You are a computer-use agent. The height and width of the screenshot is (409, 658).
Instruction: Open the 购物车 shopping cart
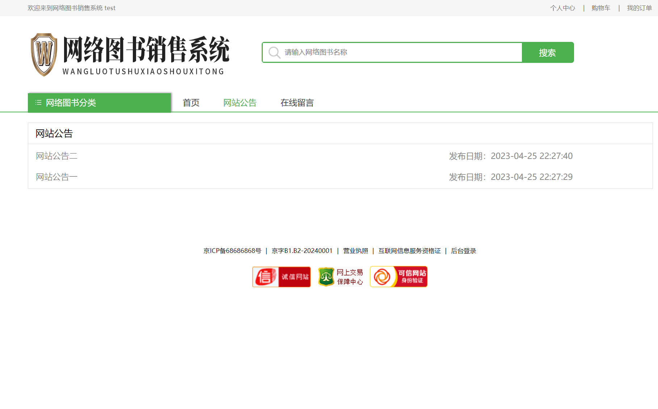pos(600,8)
